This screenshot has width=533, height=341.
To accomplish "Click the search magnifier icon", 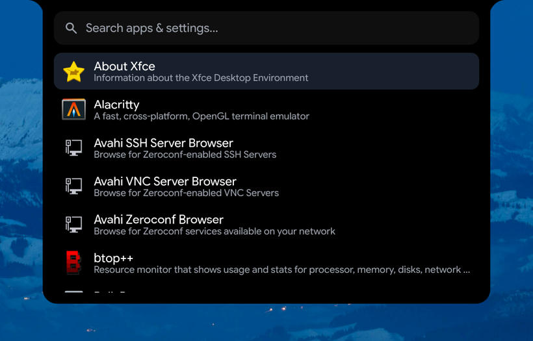I will (71, 28).
